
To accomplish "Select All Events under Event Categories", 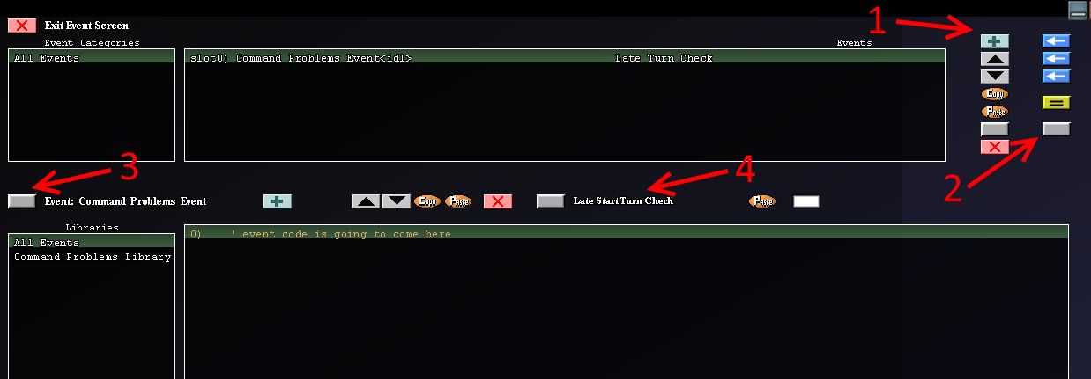I will (x=92, y=58).
